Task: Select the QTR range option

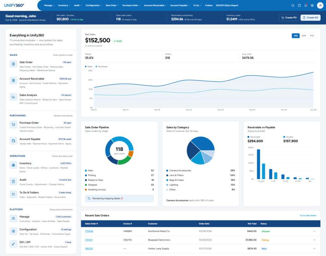Action: pyautogui.click(x=304, y=36)
